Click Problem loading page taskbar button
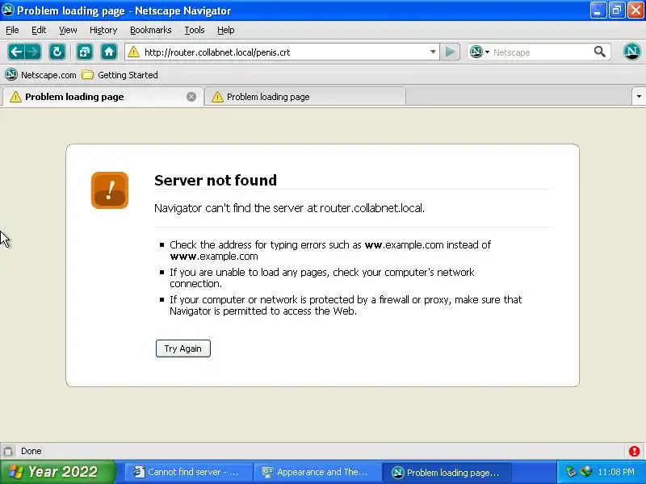The width and height of the screenshot is (646, 484). click(x=447, y=472)
